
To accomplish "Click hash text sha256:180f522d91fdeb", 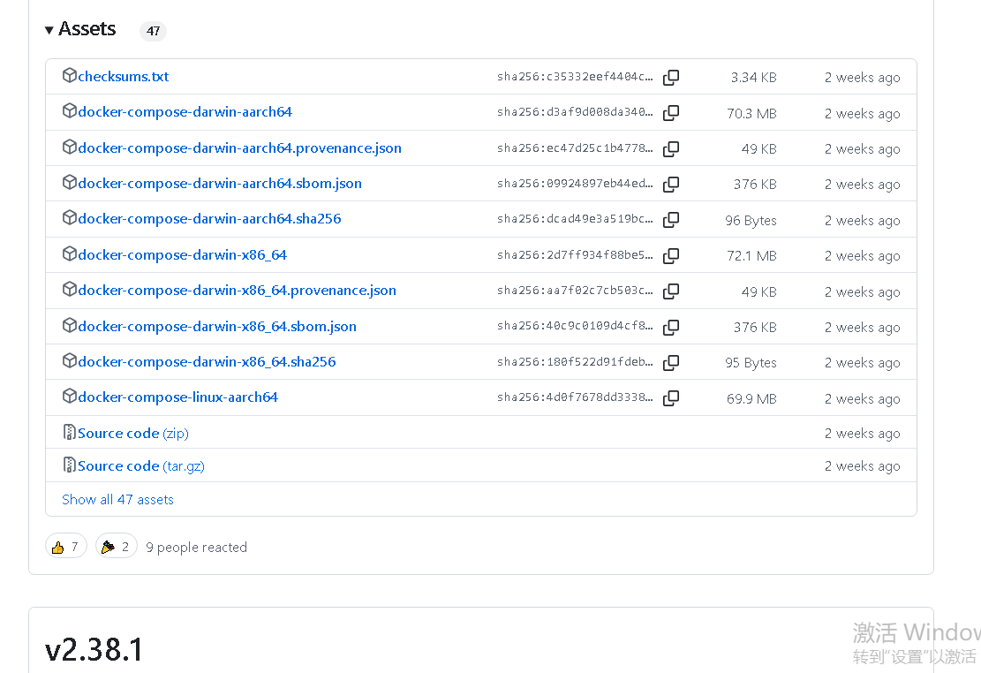I will coord(574,362).
